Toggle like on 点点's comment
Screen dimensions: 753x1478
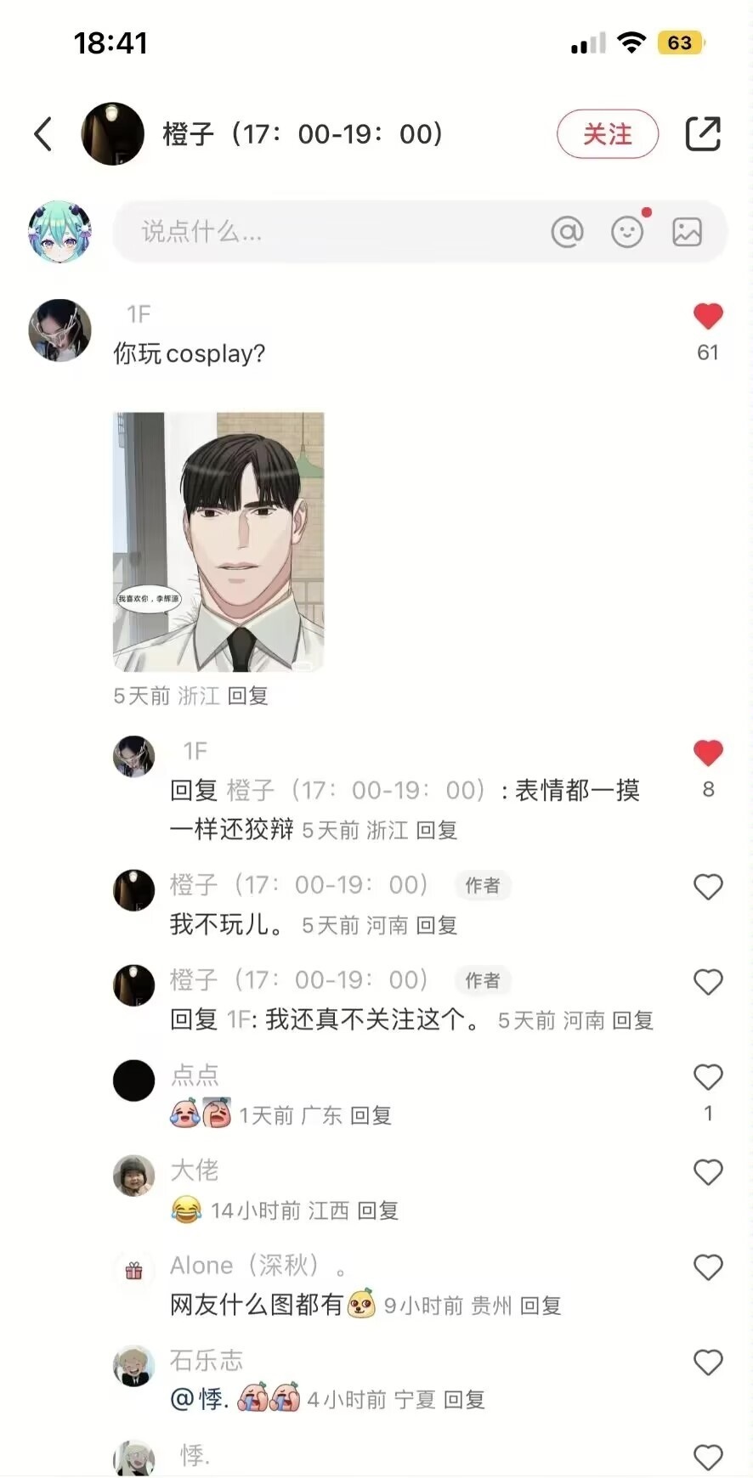pyautogui.click(x=708, y=1077)
